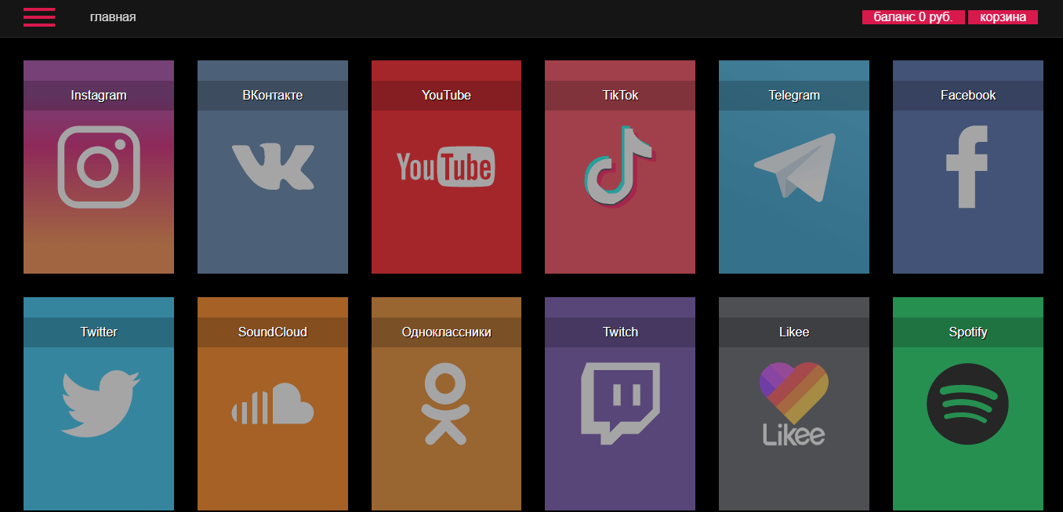This screenshot has height=512, width=1063.
Task: Click the Twitter bird icon
Action: click(100, 404)
